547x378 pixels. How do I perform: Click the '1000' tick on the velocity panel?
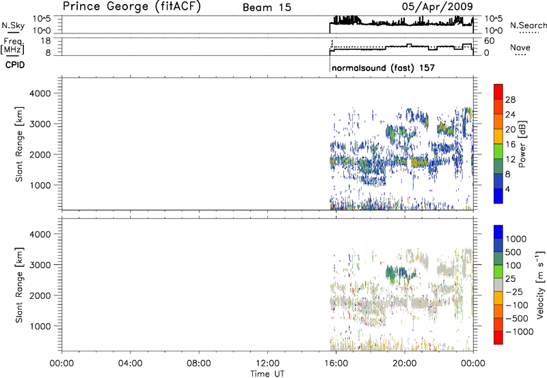click(x=40, y=326)
